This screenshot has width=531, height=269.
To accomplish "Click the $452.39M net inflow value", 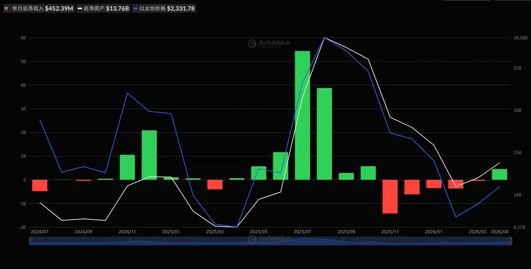I will point(59,8).
